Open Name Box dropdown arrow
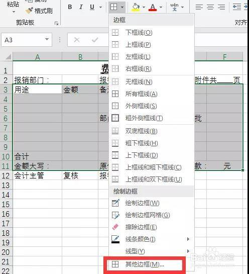 pos(47,39)
